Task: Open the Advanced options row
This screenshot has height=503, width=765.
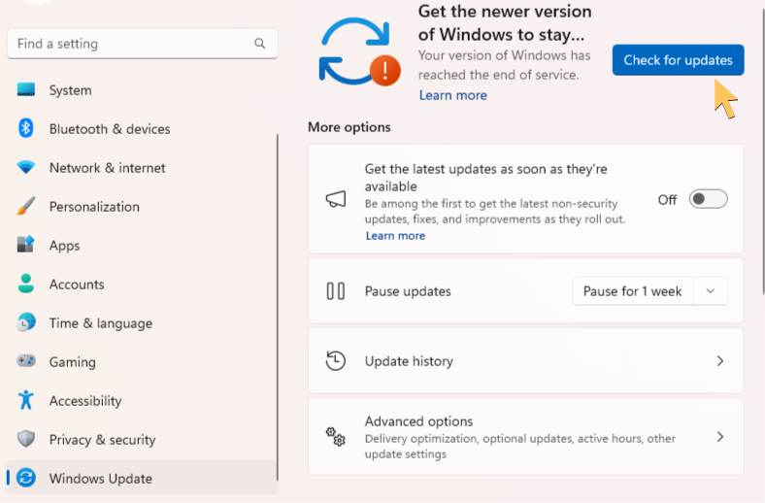Action: coord(526,437)
